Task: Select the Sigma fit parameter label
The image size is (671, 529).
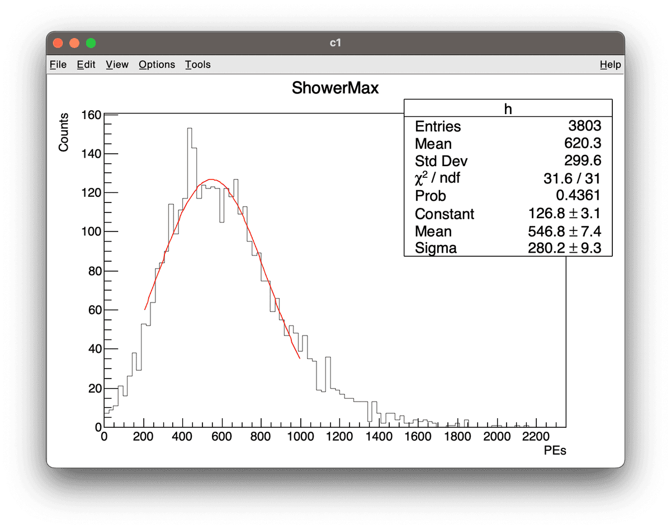Action: pyautogui.click(x=436, y=248)
